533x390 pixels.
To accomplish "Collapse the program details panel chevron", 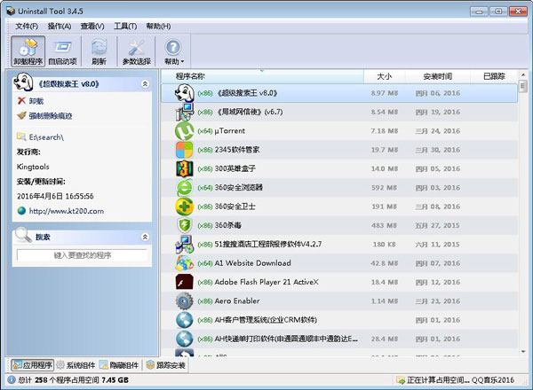I will coord(145,84).
